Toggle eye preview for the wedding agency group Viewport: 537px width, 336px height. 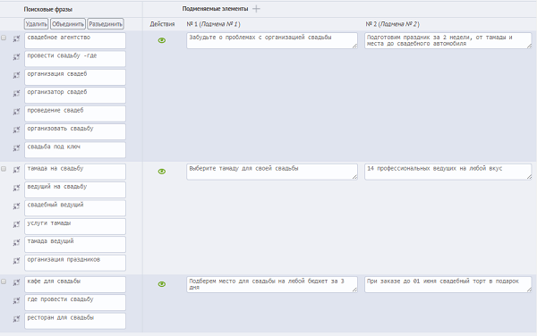[x=162, y=40]
